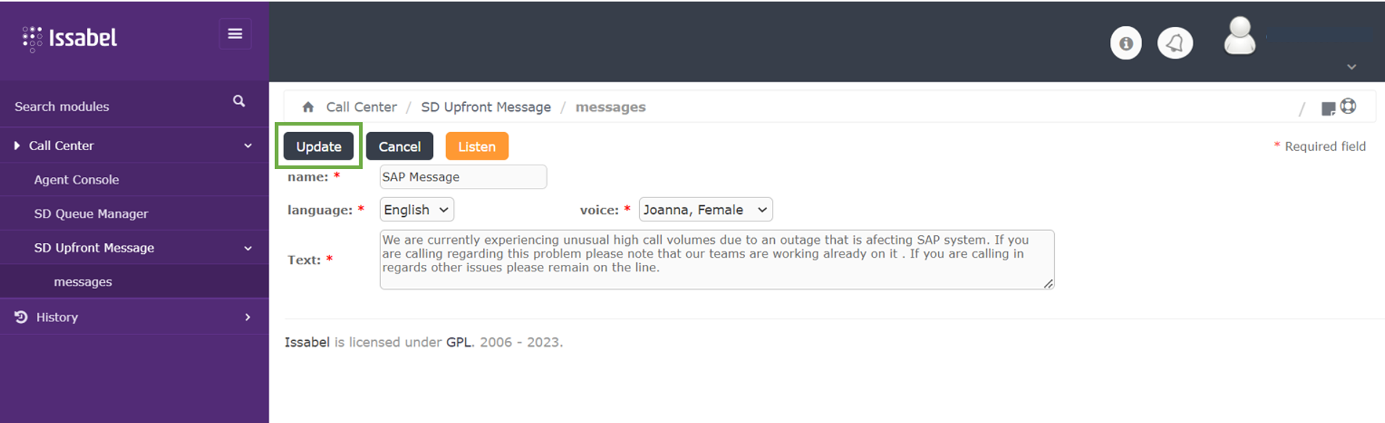Open the notifications bell
Image resolution: width=1385 pixels, height=423 pixels.
tap(1175, 44)
